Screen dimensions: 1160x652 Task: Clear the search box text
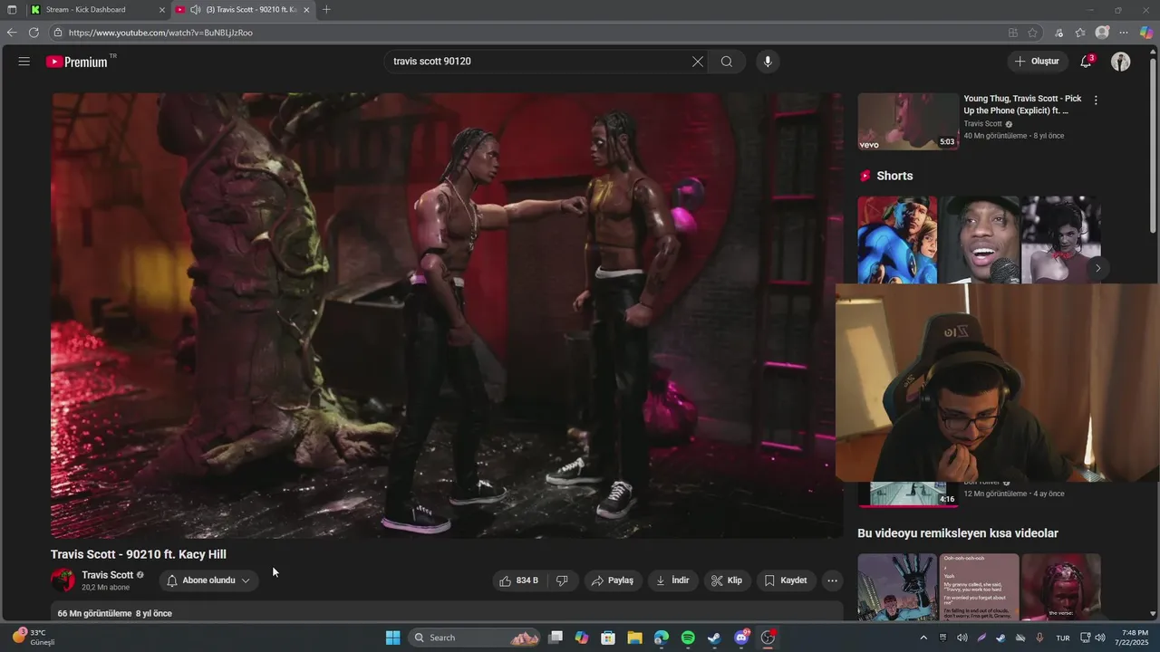point(697,62)
